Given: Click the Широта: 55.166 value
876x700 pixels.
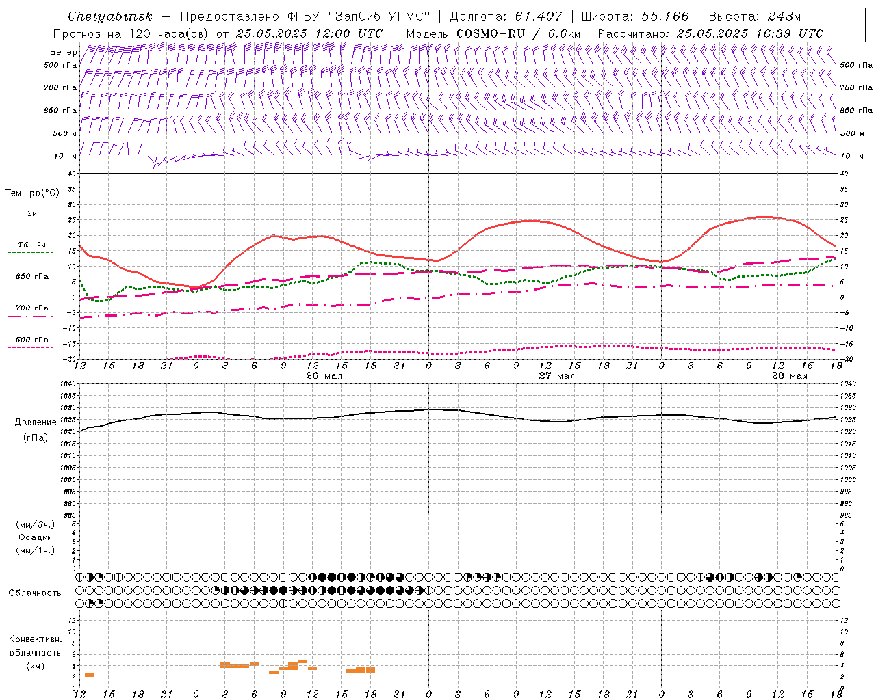Looking at the screenshot, I should tap(635, 16).
